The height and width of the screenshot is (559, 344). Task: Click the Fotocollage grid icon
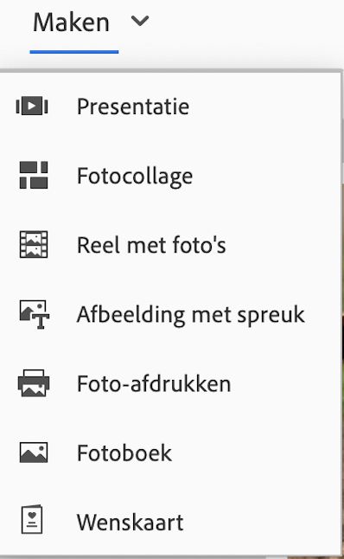pos(34,175)
